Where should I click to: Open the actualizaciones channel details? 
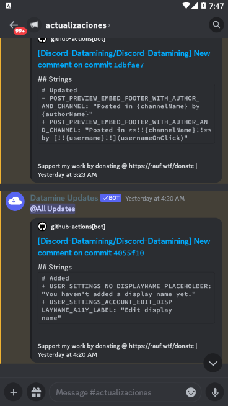pos(78,25)
